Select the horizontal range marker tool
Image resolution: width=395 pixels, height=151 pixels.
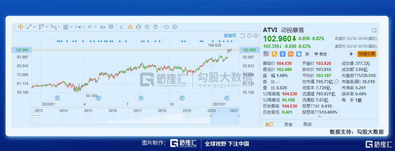coord(78,27)
